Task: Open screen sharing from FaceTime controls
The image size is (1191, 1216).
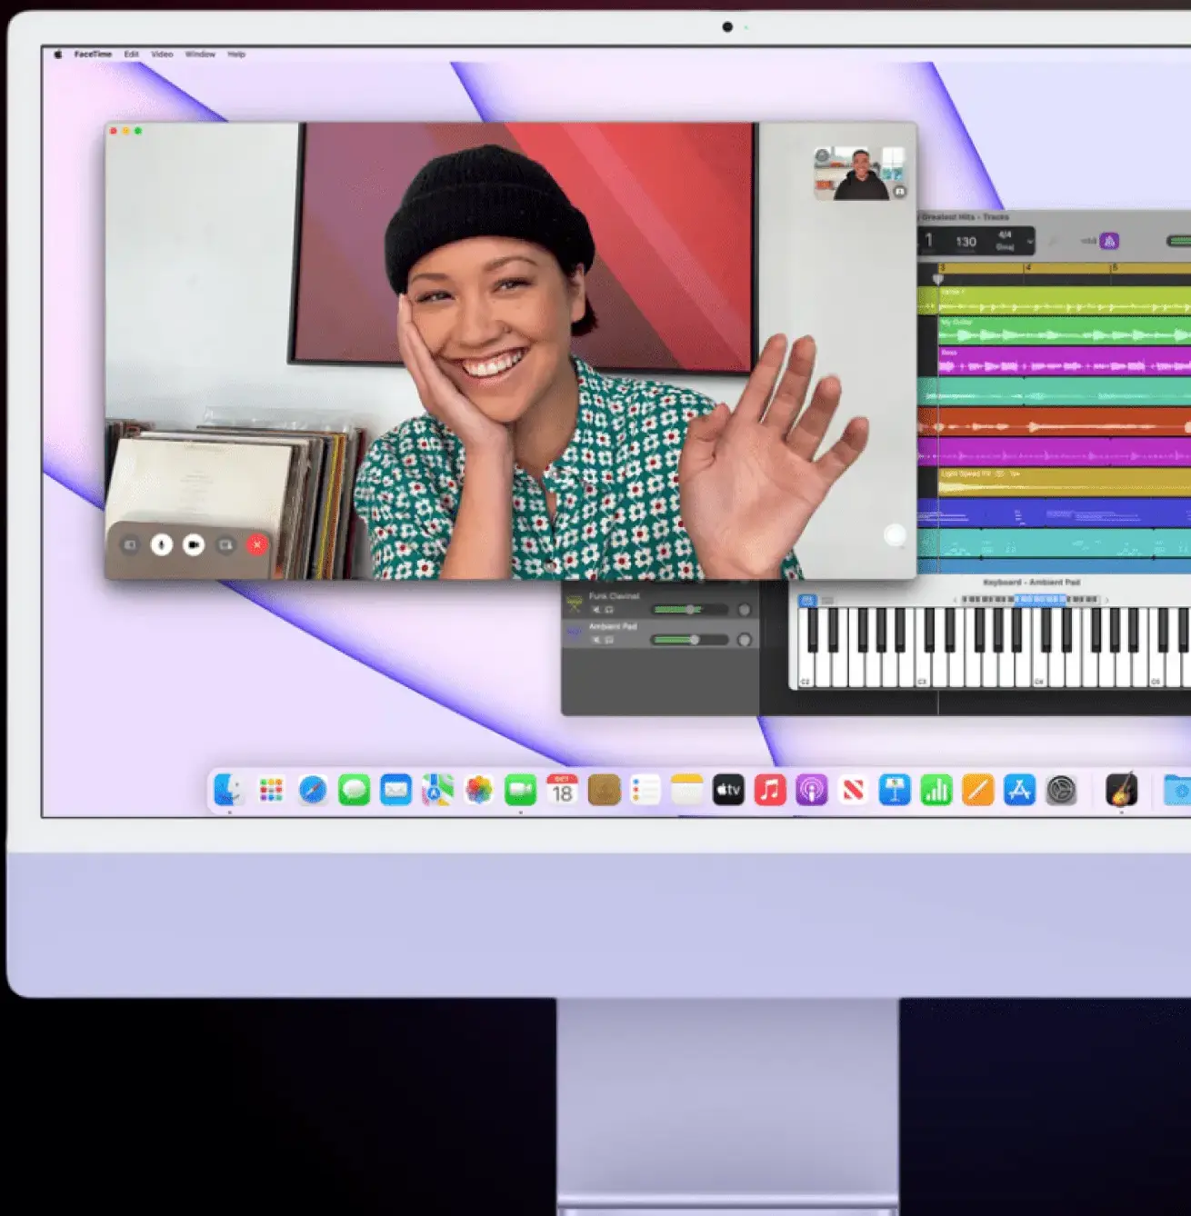Action: [225, 543]
